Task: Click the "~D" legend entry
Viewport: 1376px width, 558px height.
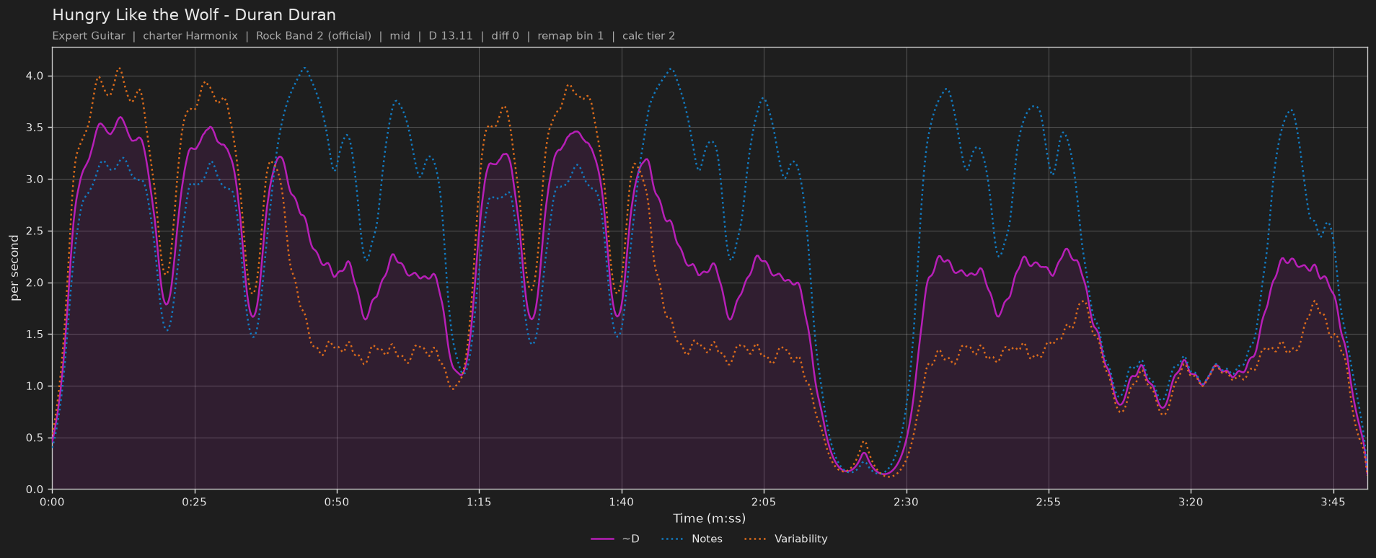Action: (x=615, y=539)
